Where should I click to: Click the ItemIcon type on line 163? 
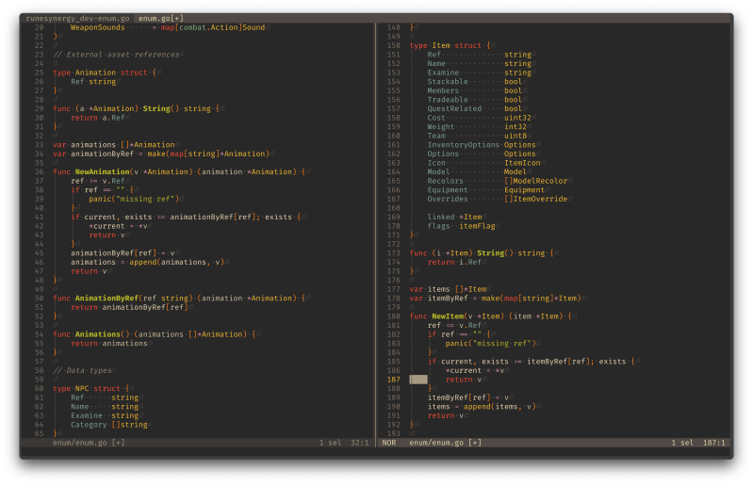click(x=522, y=163)
